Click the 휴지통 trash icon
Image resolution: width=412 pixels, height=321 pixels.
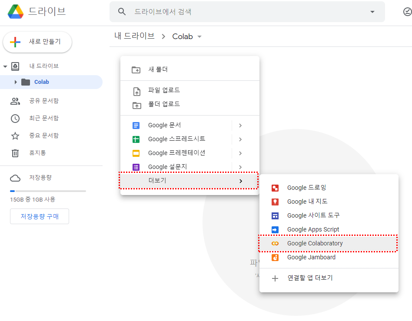coord(15,153)
